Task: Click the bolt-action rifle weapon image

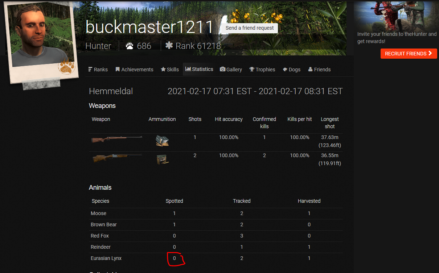Action: point(116,139)
